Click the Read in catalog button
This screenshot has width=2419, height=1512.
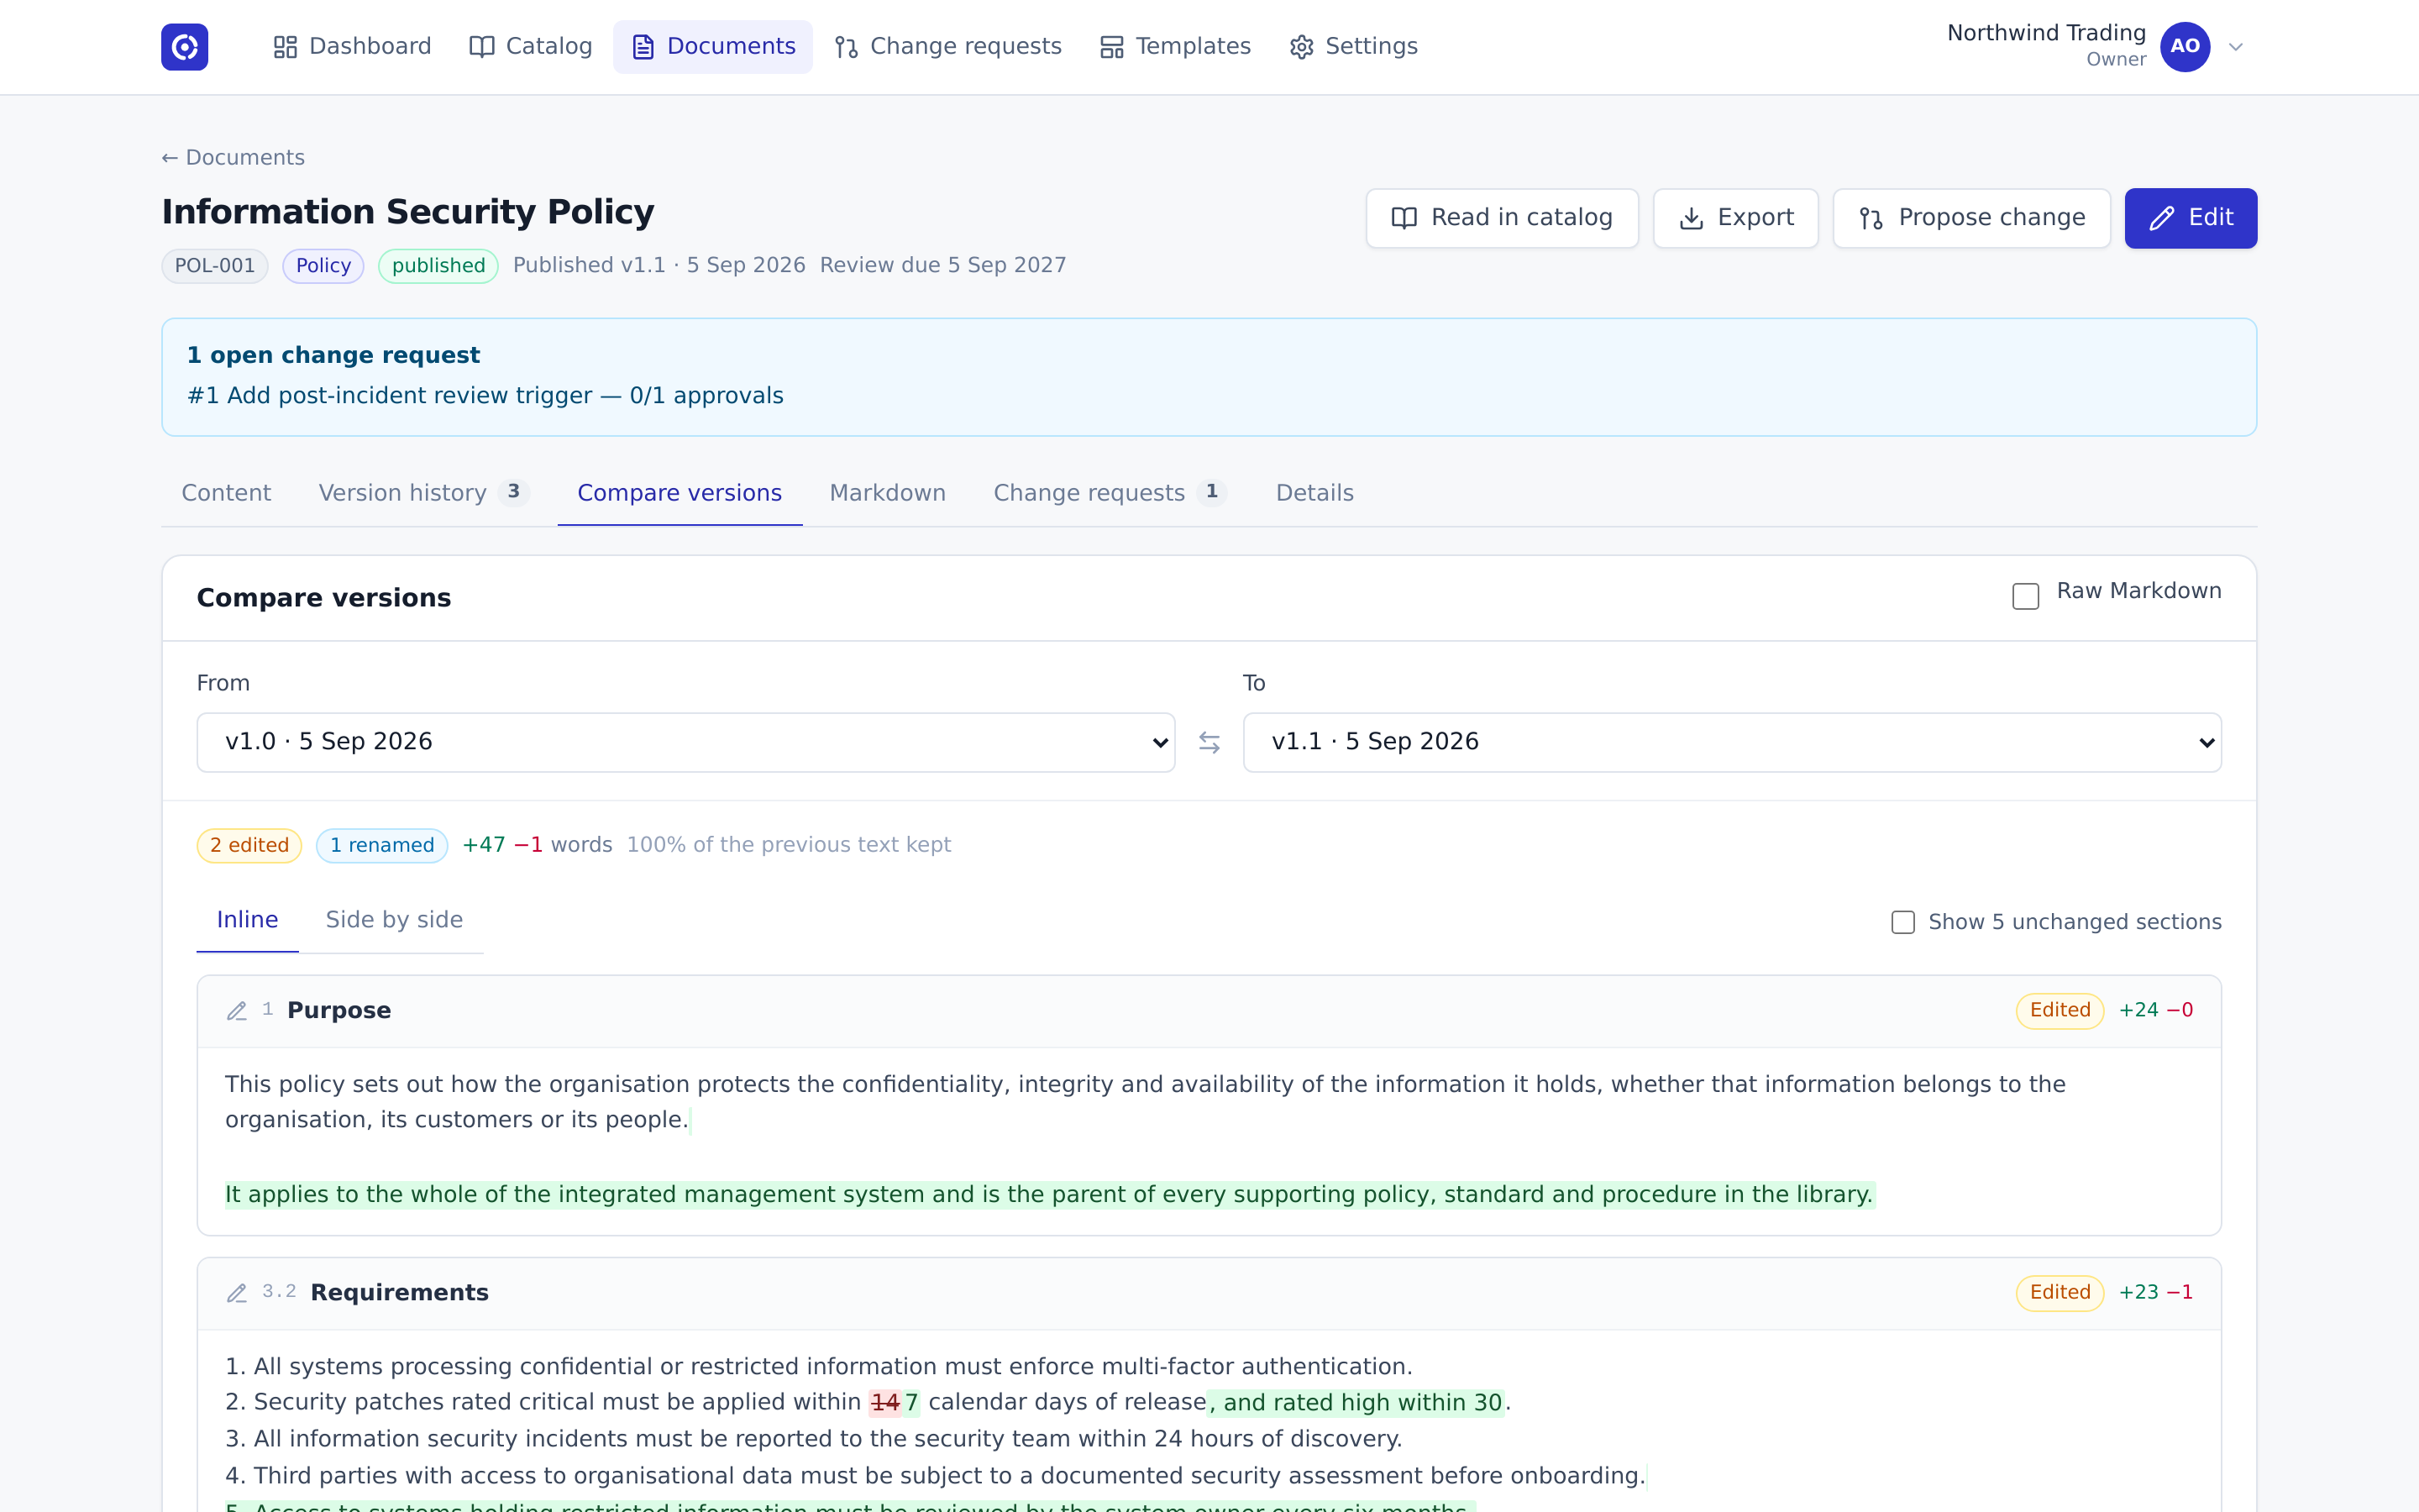point(1502,218)
